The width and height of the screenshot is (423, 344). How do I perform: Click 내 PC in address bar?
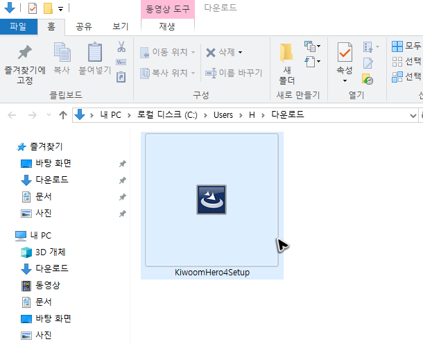click(x=111, y=115)
